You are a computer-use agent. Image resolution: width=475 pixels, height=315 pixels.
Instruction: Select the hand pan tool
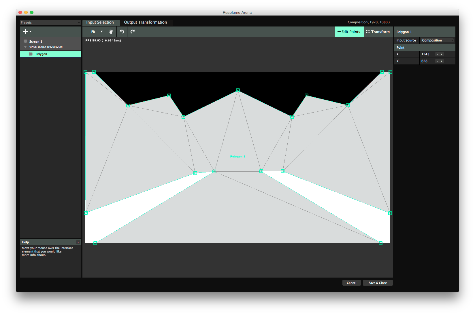point(111,32)
